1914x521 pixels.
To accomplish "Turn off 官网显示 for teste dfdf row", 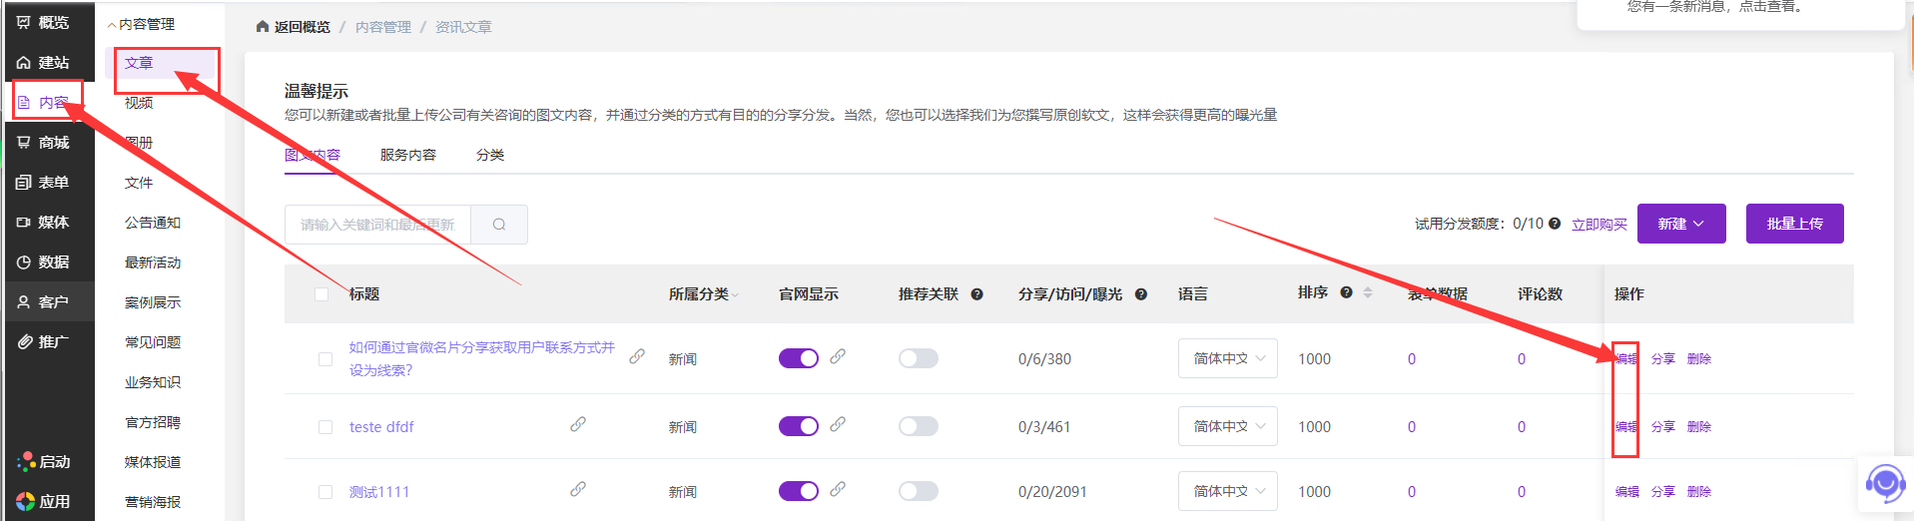I will pyautogui.click(x=798, y=426).
